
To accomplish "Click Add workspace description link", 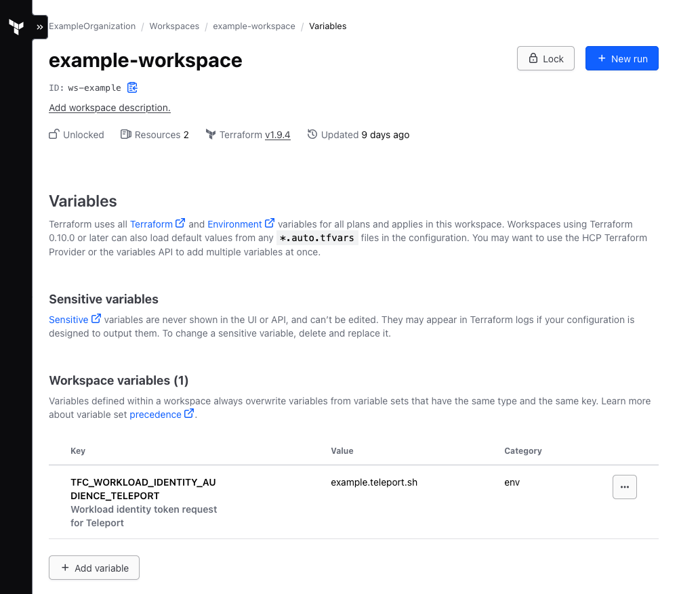I will coord(109,108).
